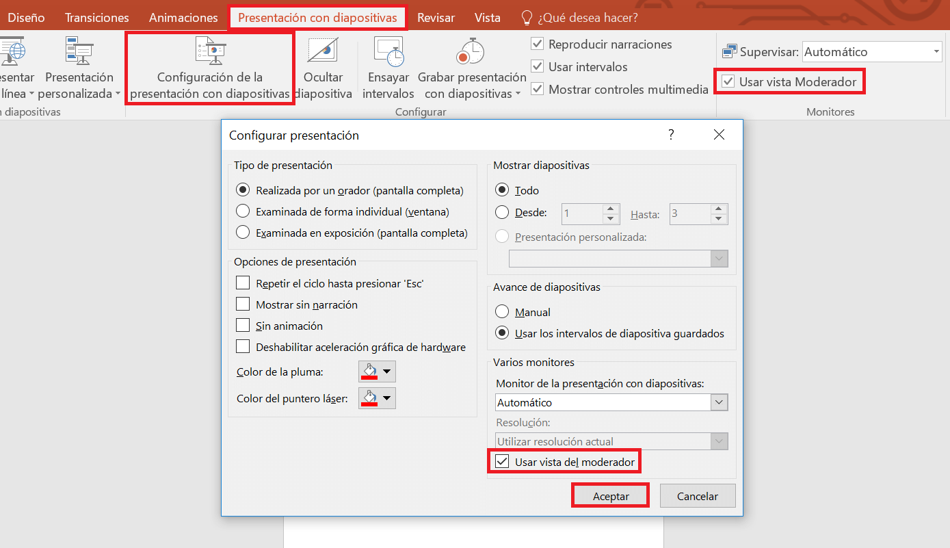Enable Sin animación checkbox
950x548 pixels.
[242, 326]
